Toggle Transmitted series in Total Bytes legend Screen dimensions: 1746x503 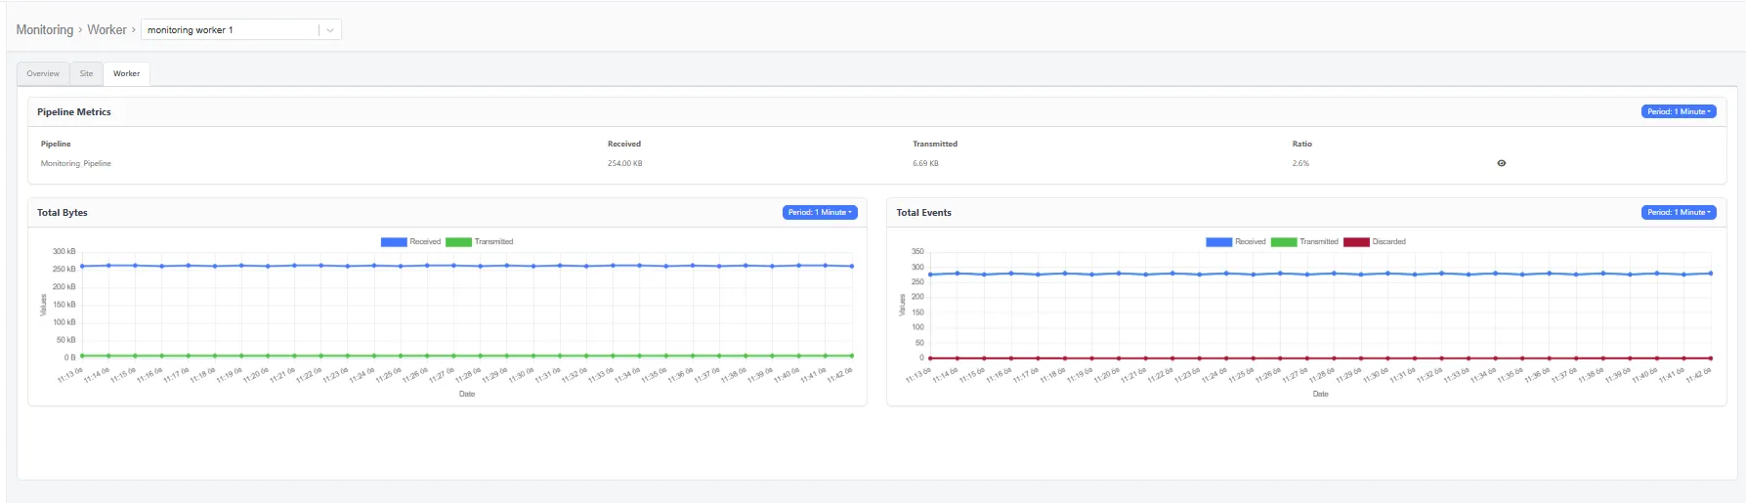(x=480, y=242)
